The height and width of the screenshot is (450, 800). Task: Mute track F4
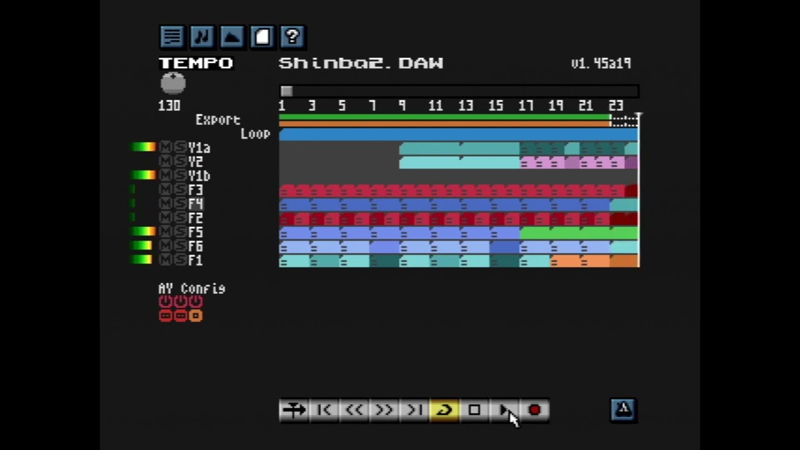coord(165,204)
